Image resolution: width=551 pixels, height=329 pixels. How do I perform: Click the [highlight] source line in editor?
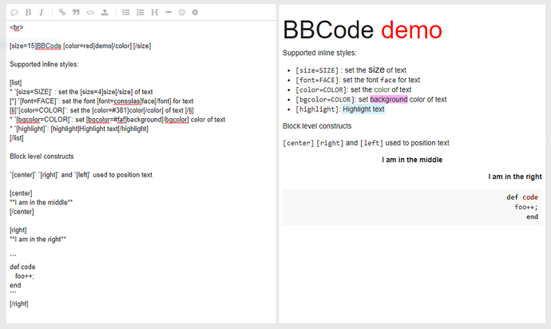79,129
